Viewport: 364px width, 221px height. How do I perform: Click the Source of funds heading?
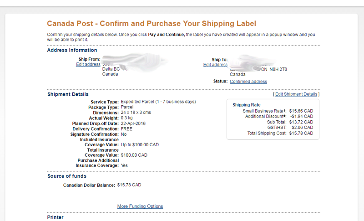(x=67, y=176)
